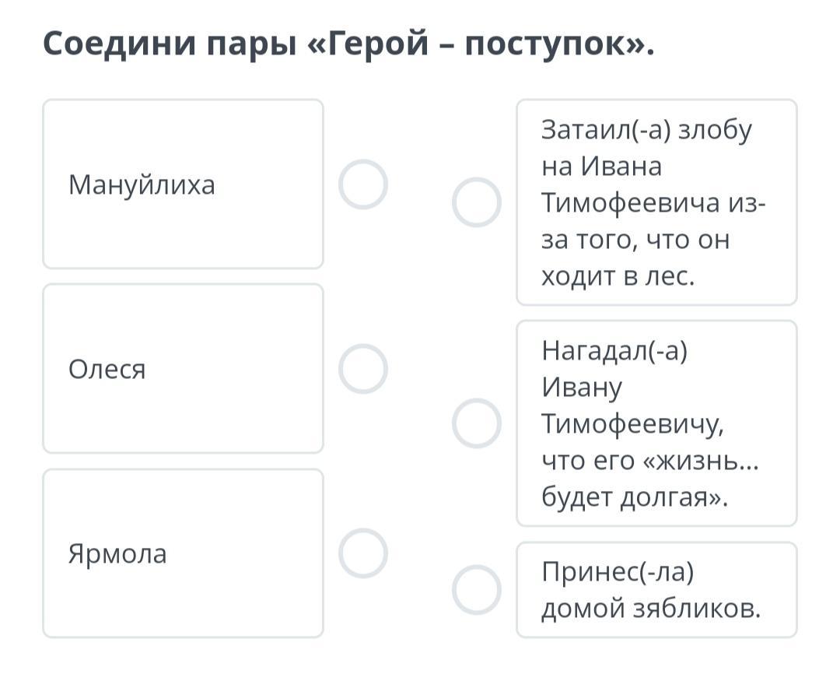Click the Олеся hero card
Screen dimensions: 840x688
coord(183,369)
